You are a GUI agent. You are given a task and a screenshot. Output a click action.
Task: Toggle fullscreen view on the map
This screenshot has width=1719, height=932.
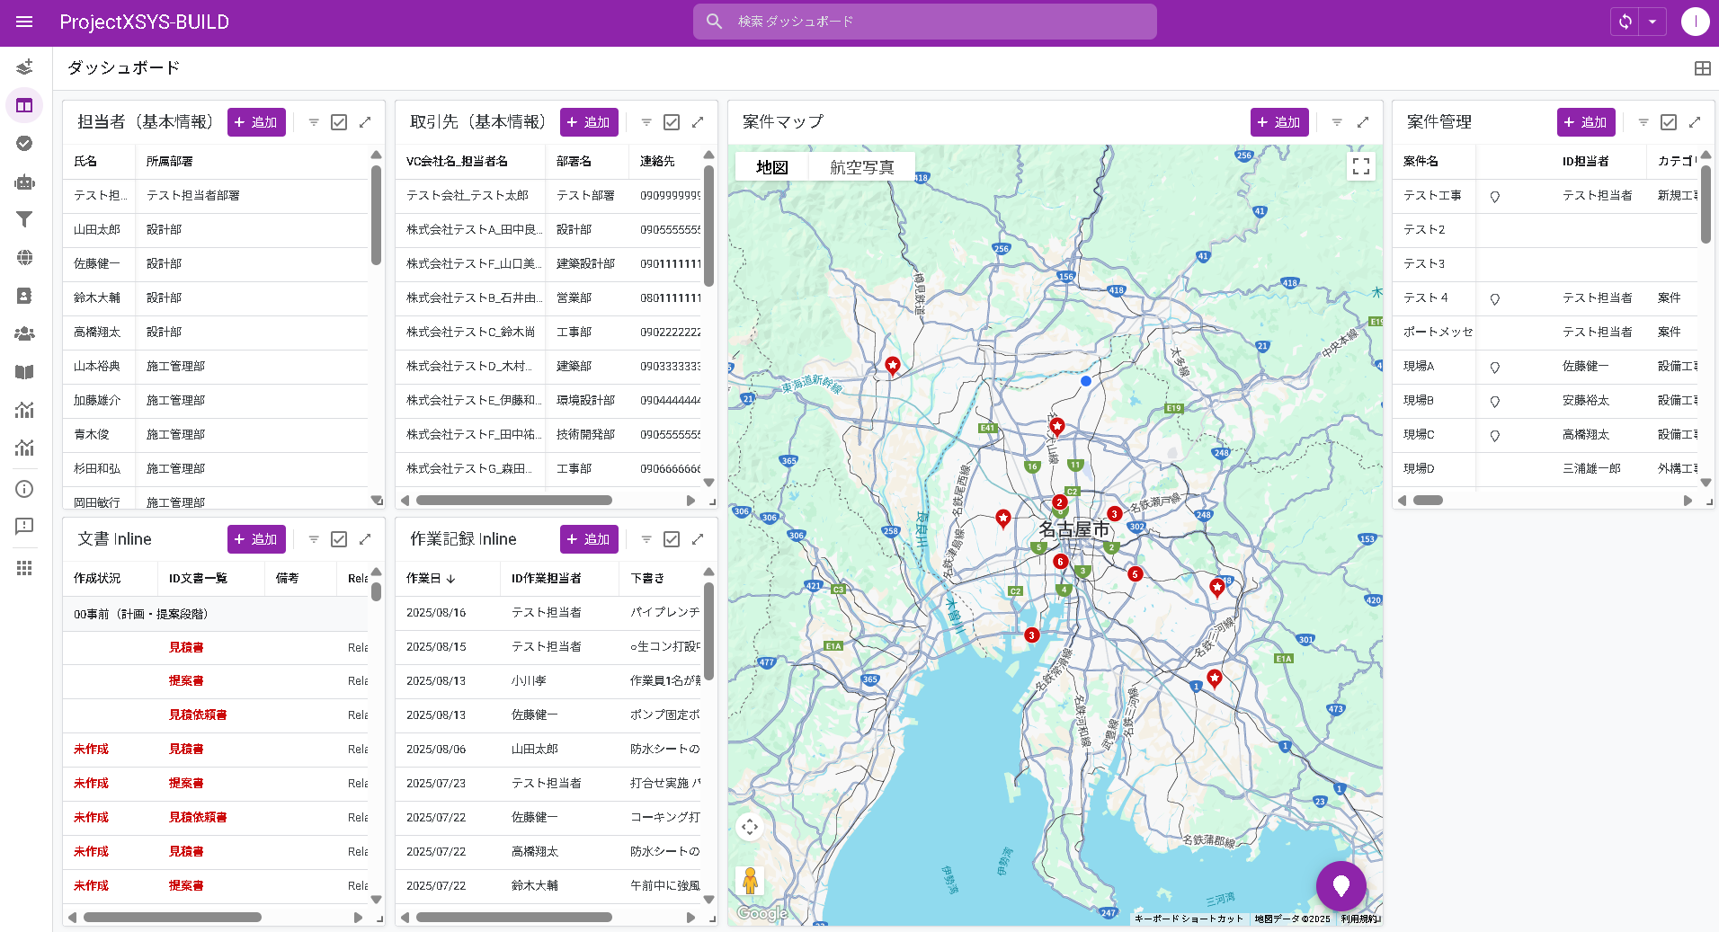coord(1360,166)
